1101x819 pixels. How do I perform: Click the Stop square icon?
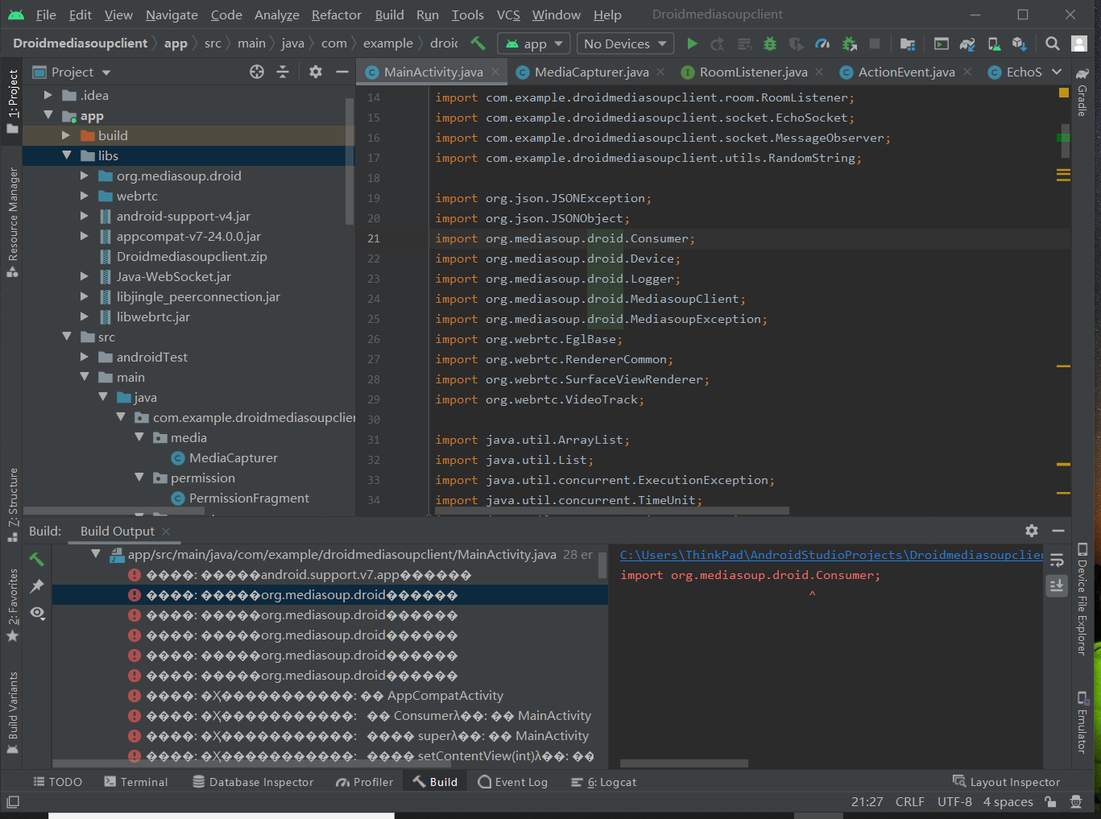pyautogui.click(x=875, y=43)
